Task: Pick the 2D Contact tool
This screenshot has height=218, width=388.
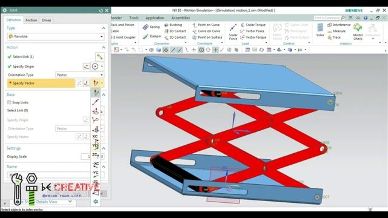Action: [175, 38]
